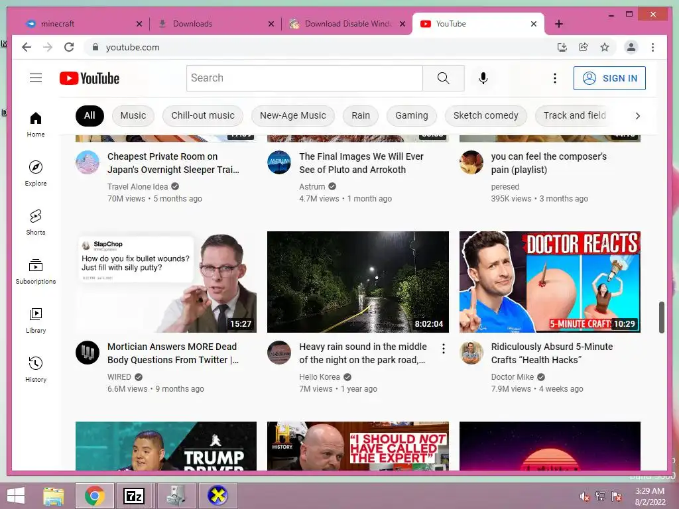This screenshot has width=679, height=509.
Task: Go forward in Chrome
Action: 48,47
